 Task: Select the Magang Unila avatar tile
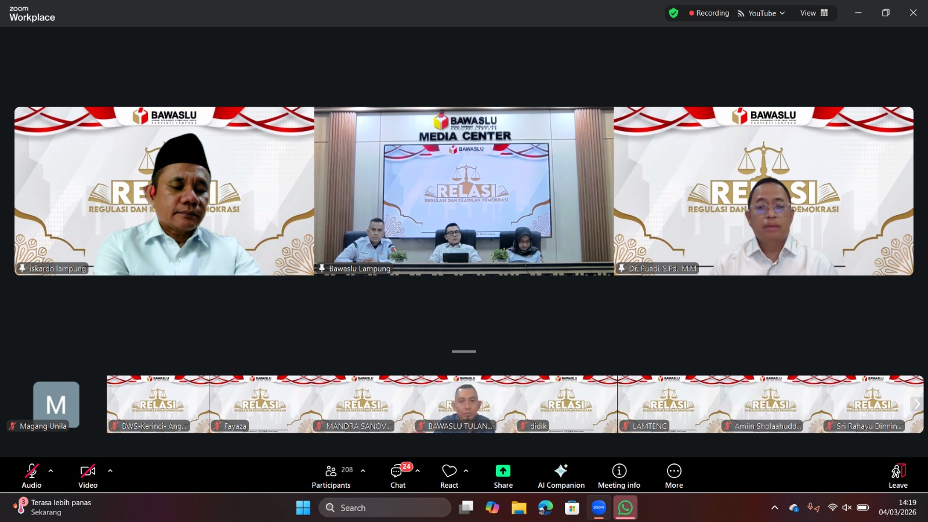coord(56,404)
